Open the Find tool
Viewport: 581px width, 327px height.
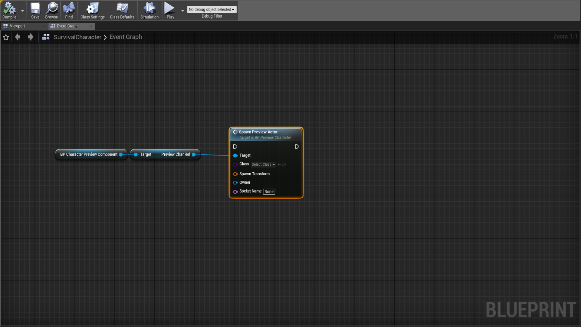click(69, 11)
